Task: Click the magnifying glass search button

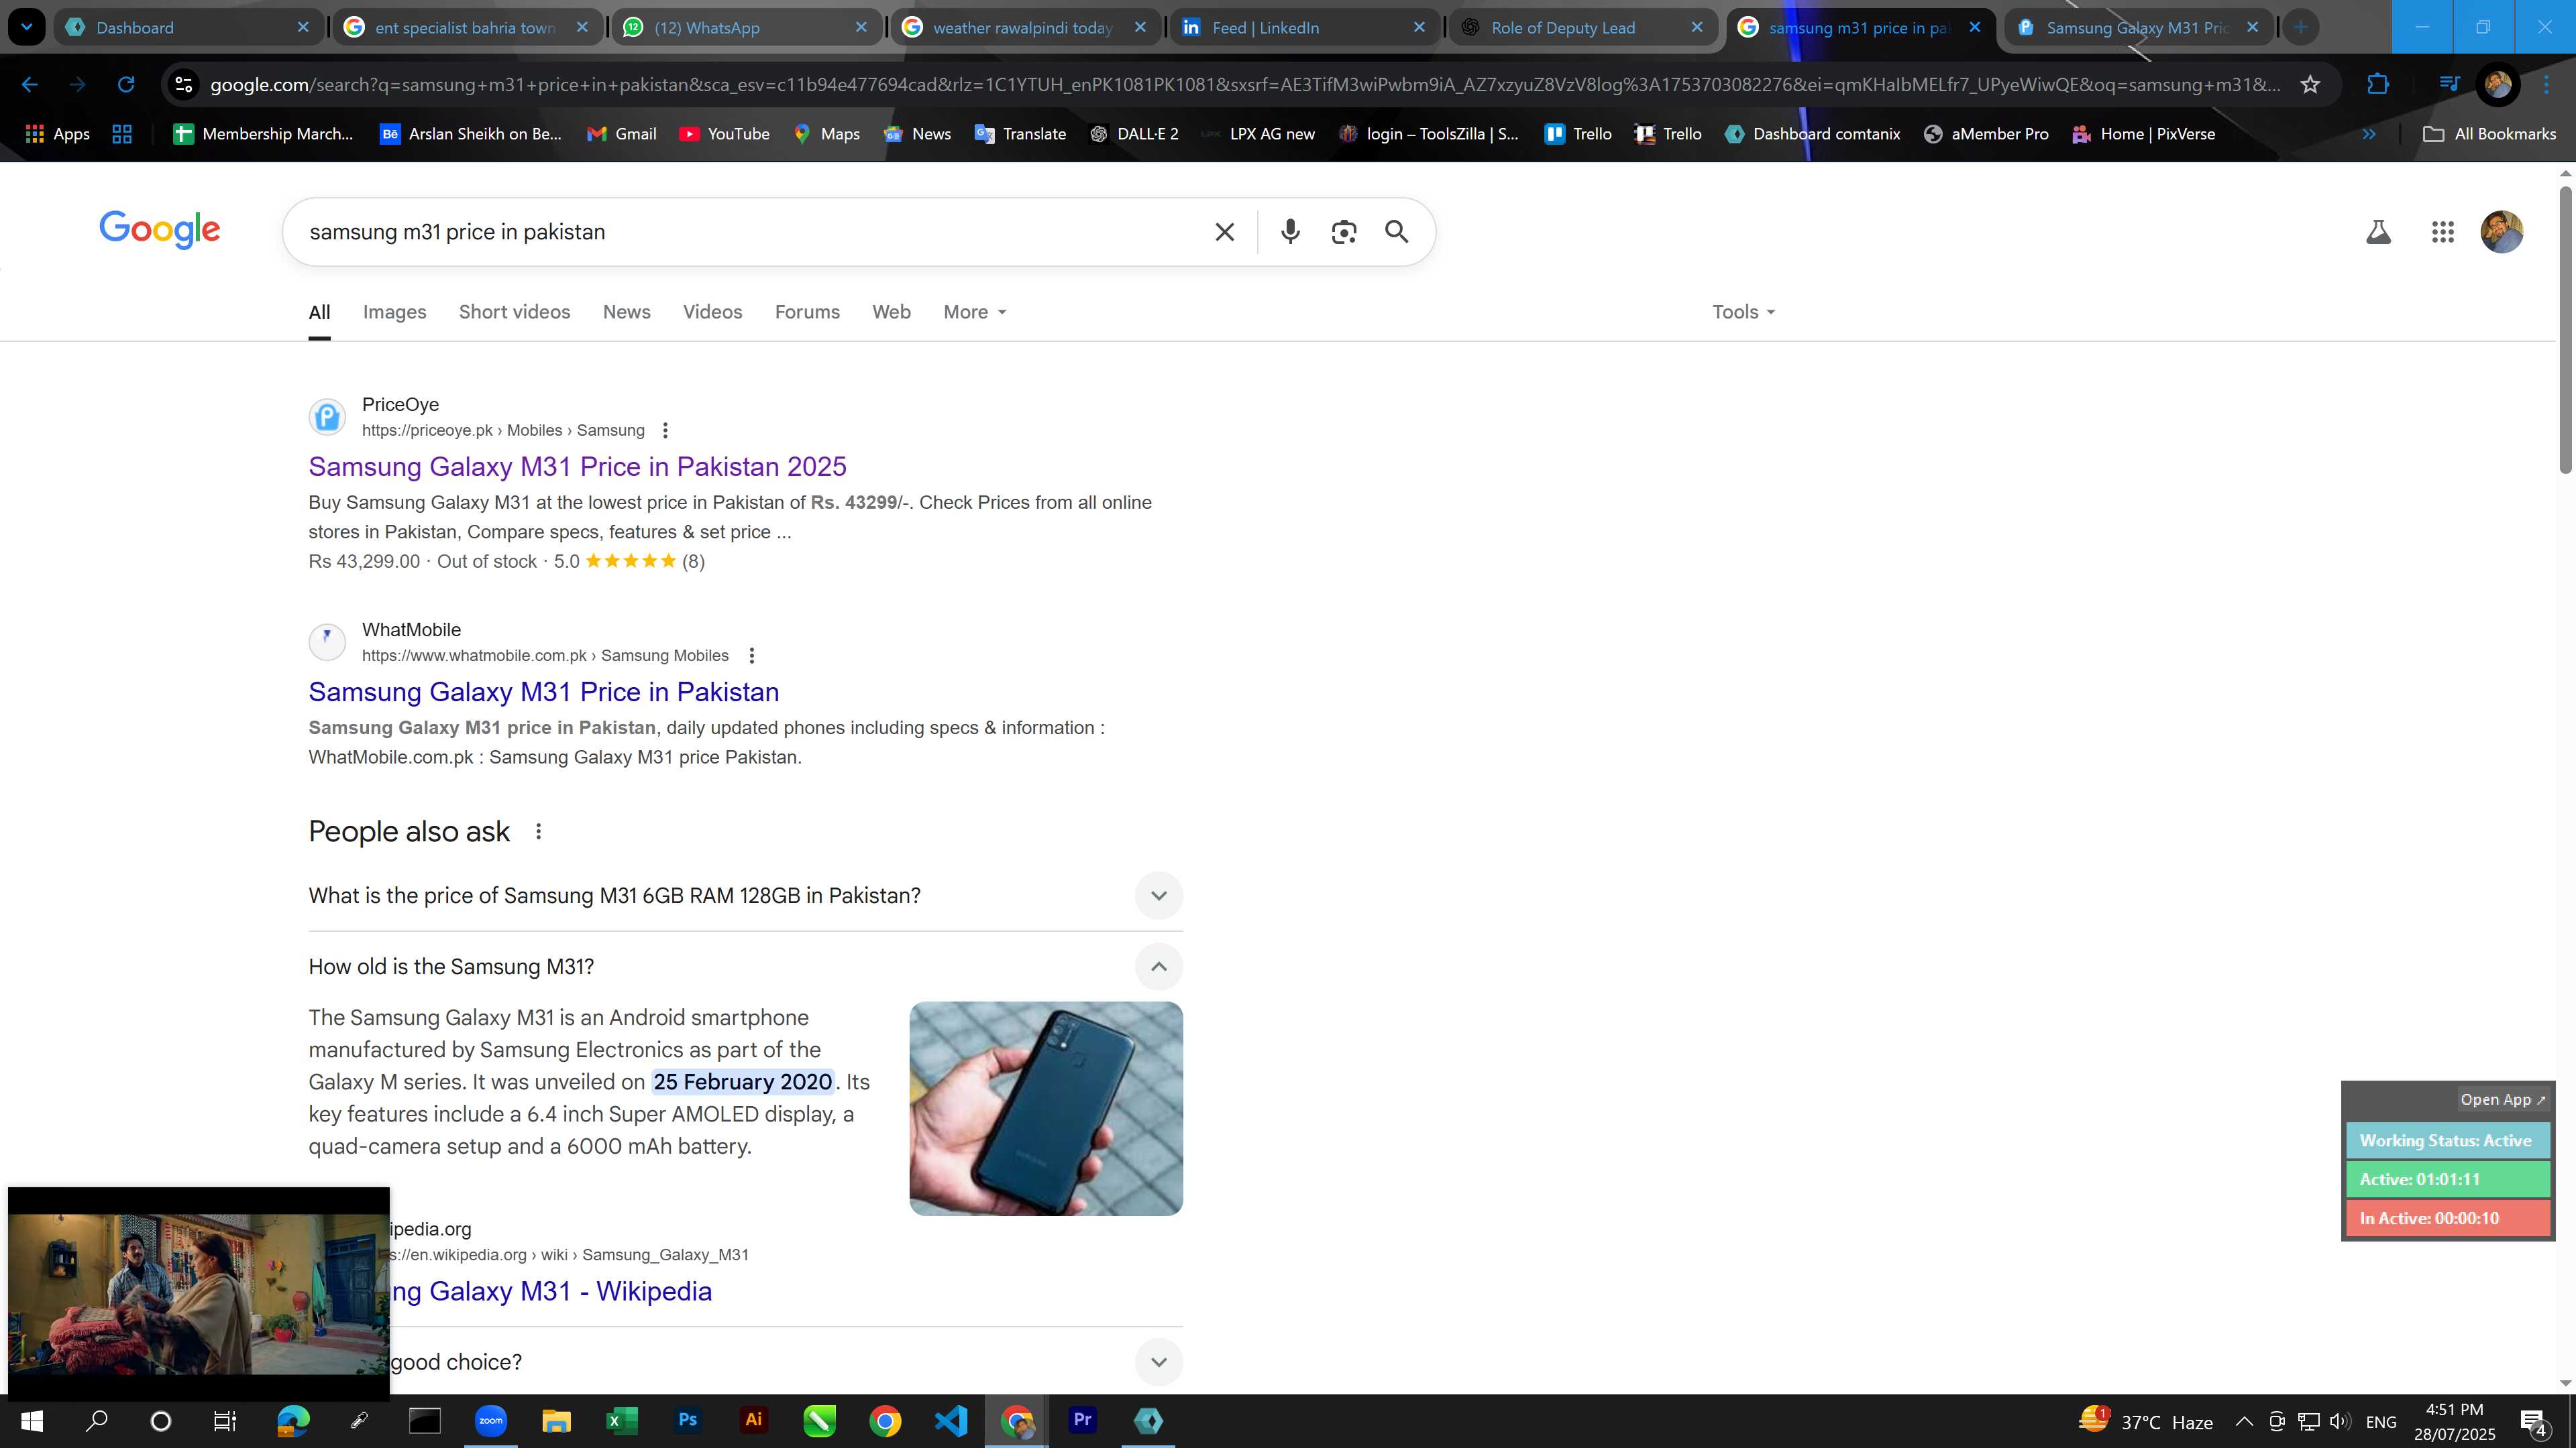Action: click(x=1397, y=232)
